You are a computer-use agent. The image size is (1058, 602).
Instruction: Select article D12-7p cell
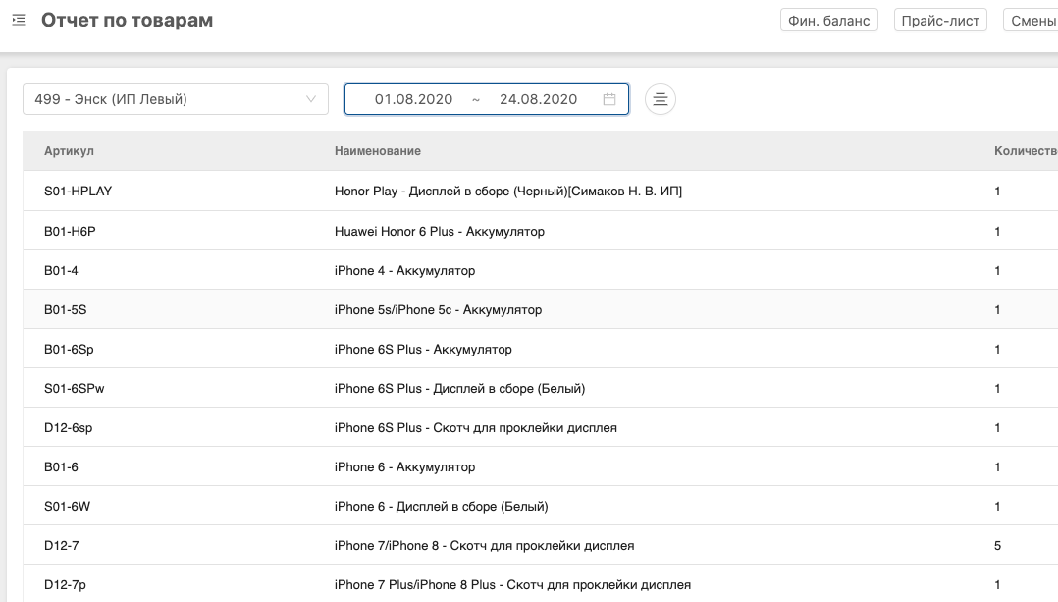[66, 584]
